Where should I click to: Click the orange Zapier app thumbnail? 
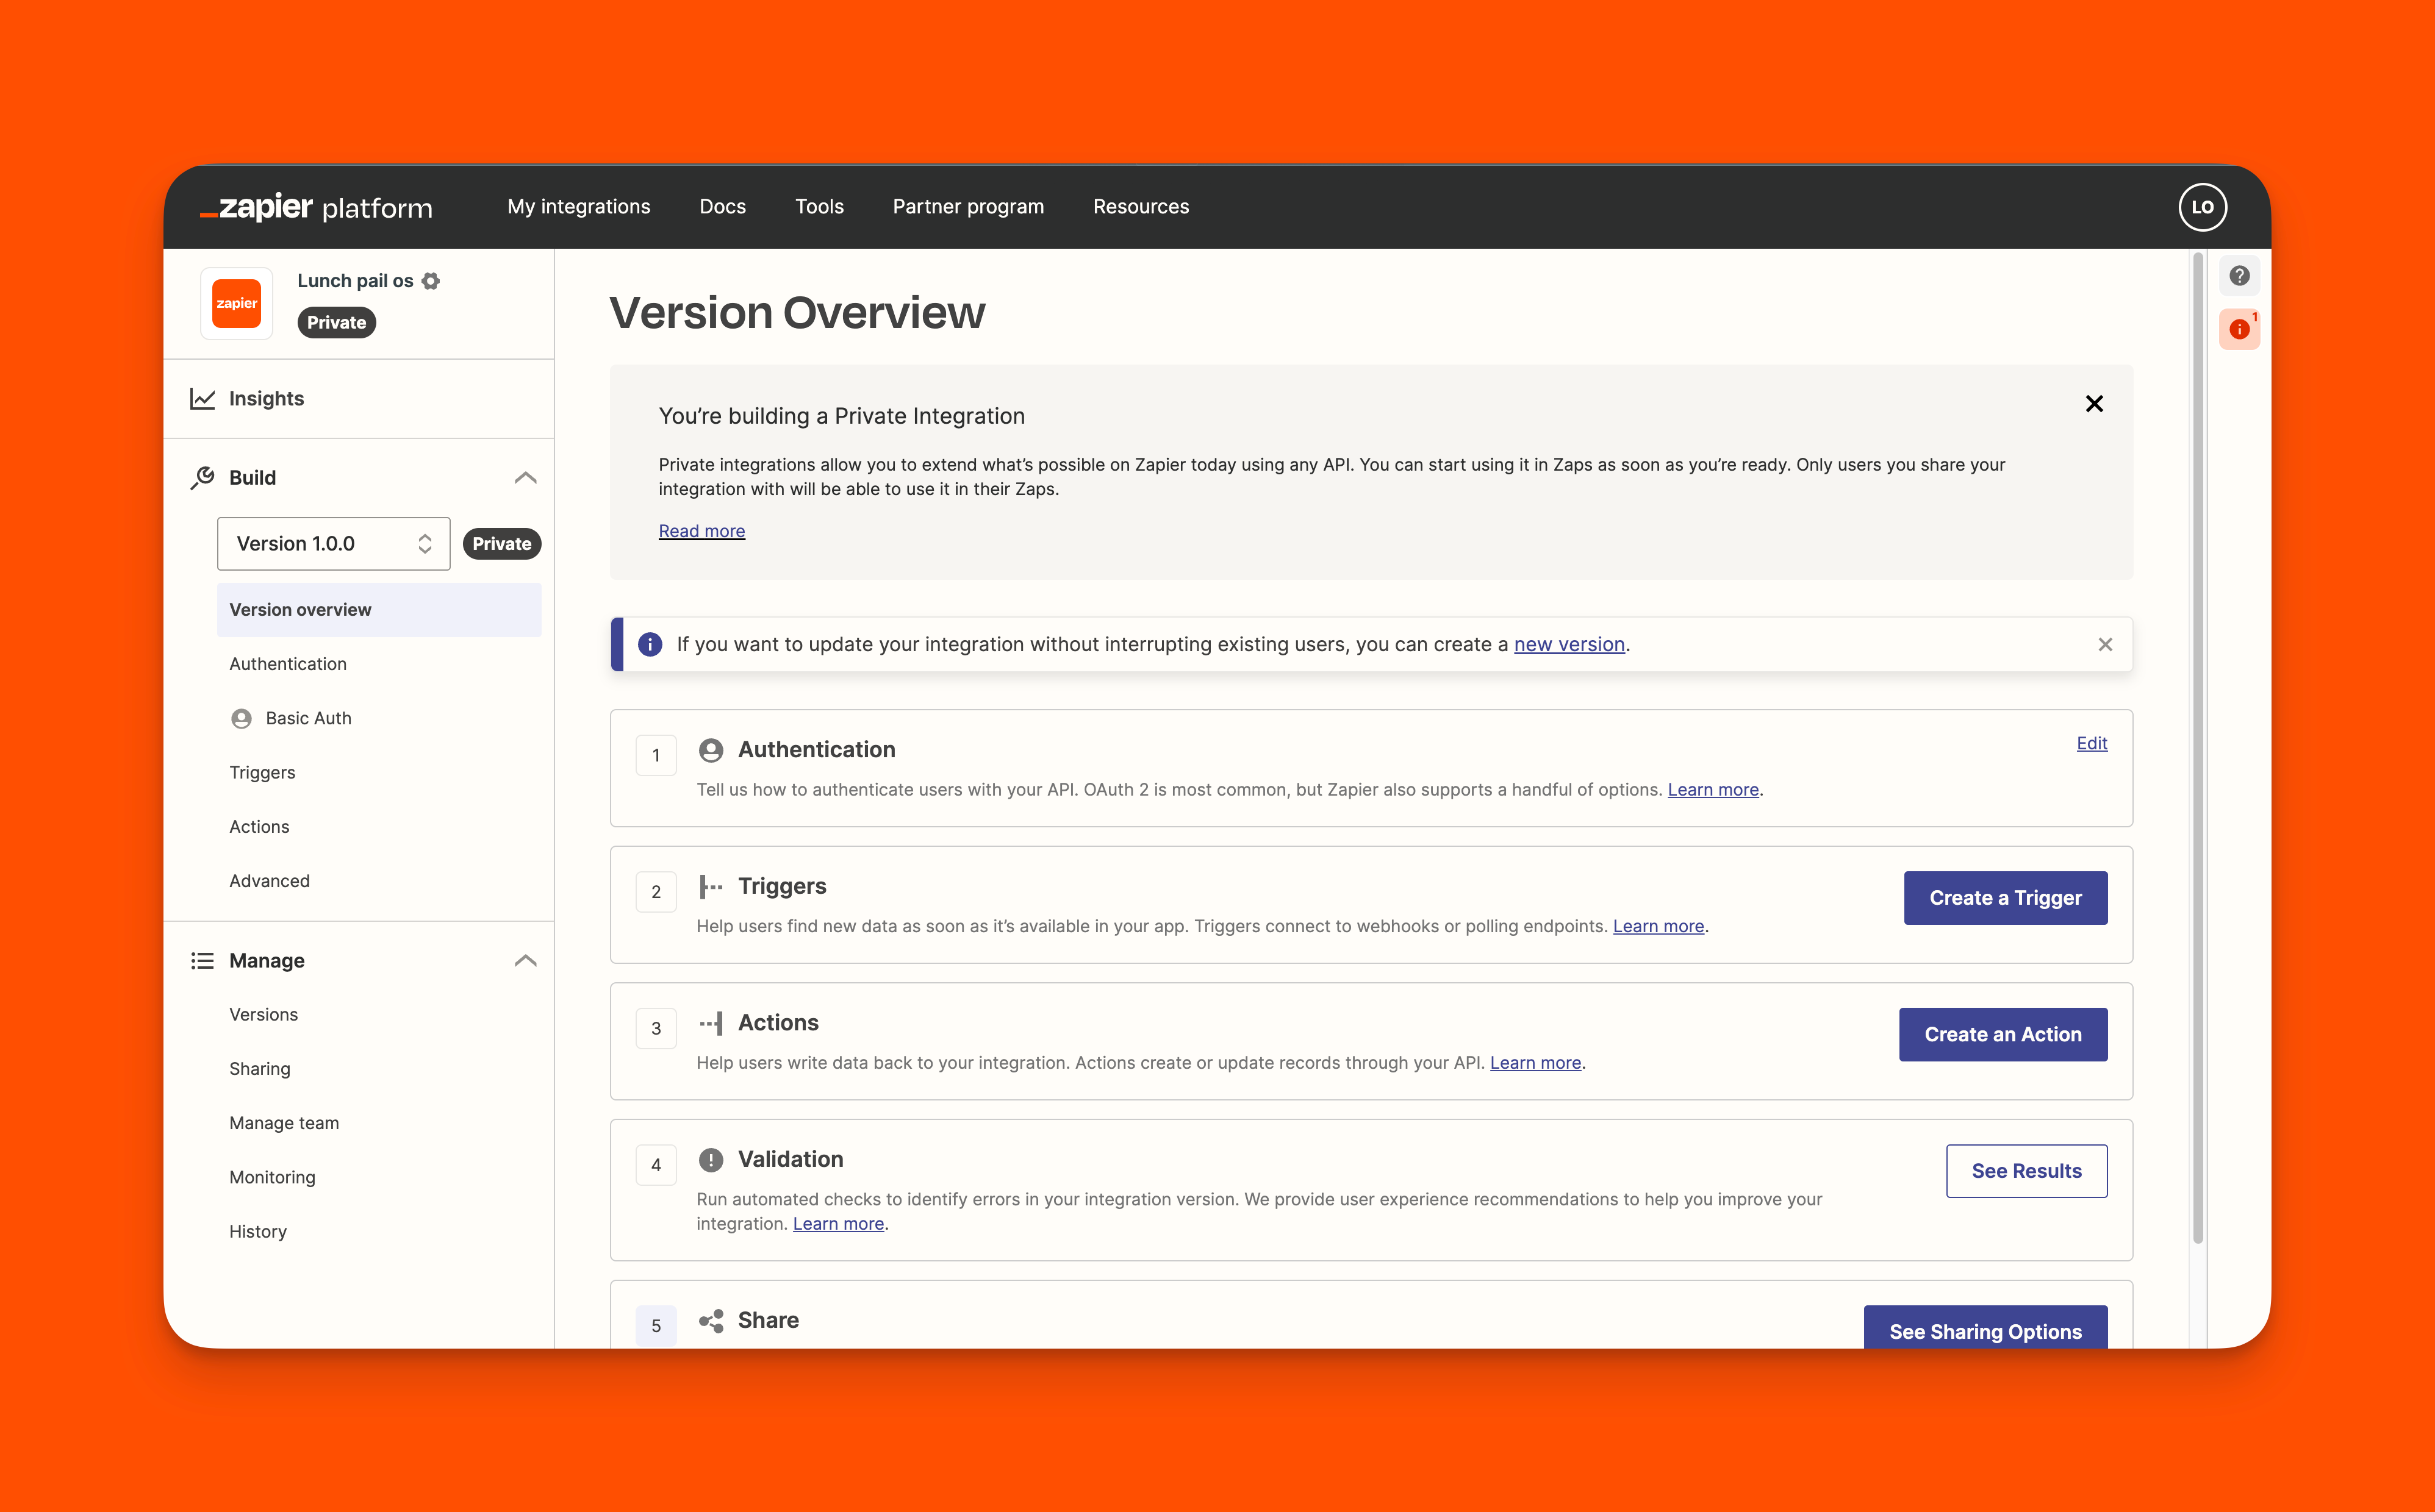237,303
